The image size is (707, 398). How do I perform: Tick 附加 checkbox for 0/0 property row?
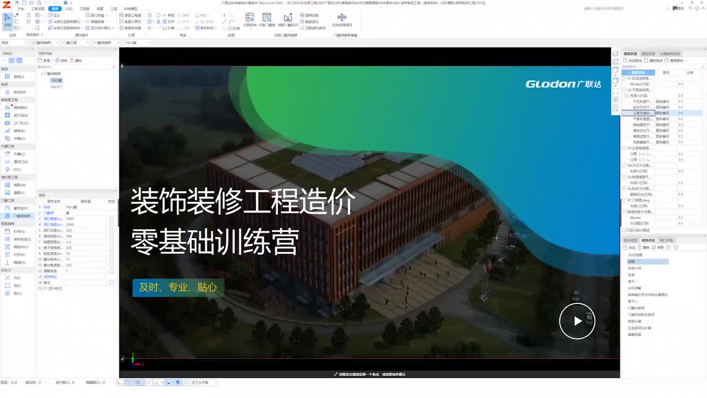(112, 242)
